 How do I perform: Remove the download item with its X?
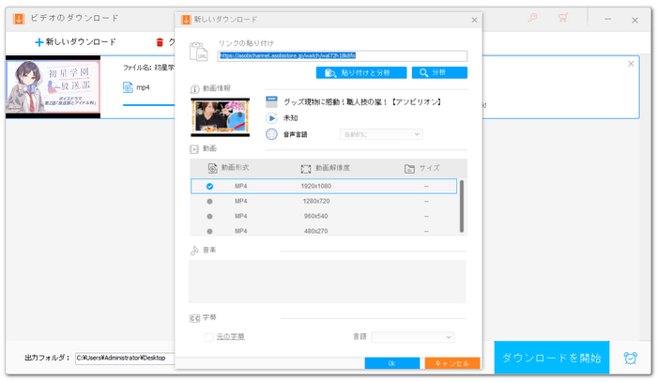click(631, 64)
